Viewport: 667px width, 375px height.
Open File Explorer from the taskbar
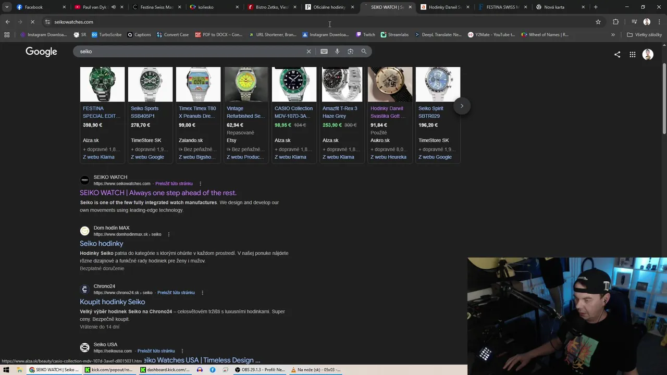click(x=20, y=370)
